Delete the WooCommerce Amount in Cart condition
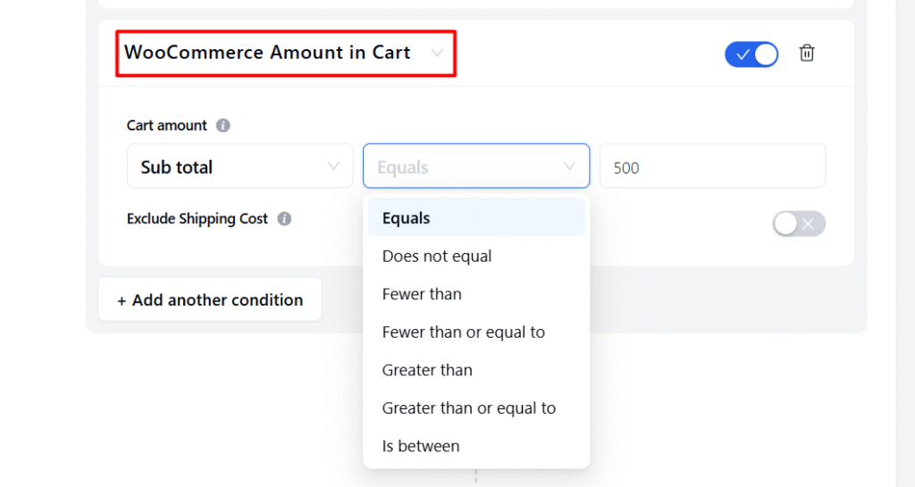Screen dimensions: 915x487 click(807, 54)
